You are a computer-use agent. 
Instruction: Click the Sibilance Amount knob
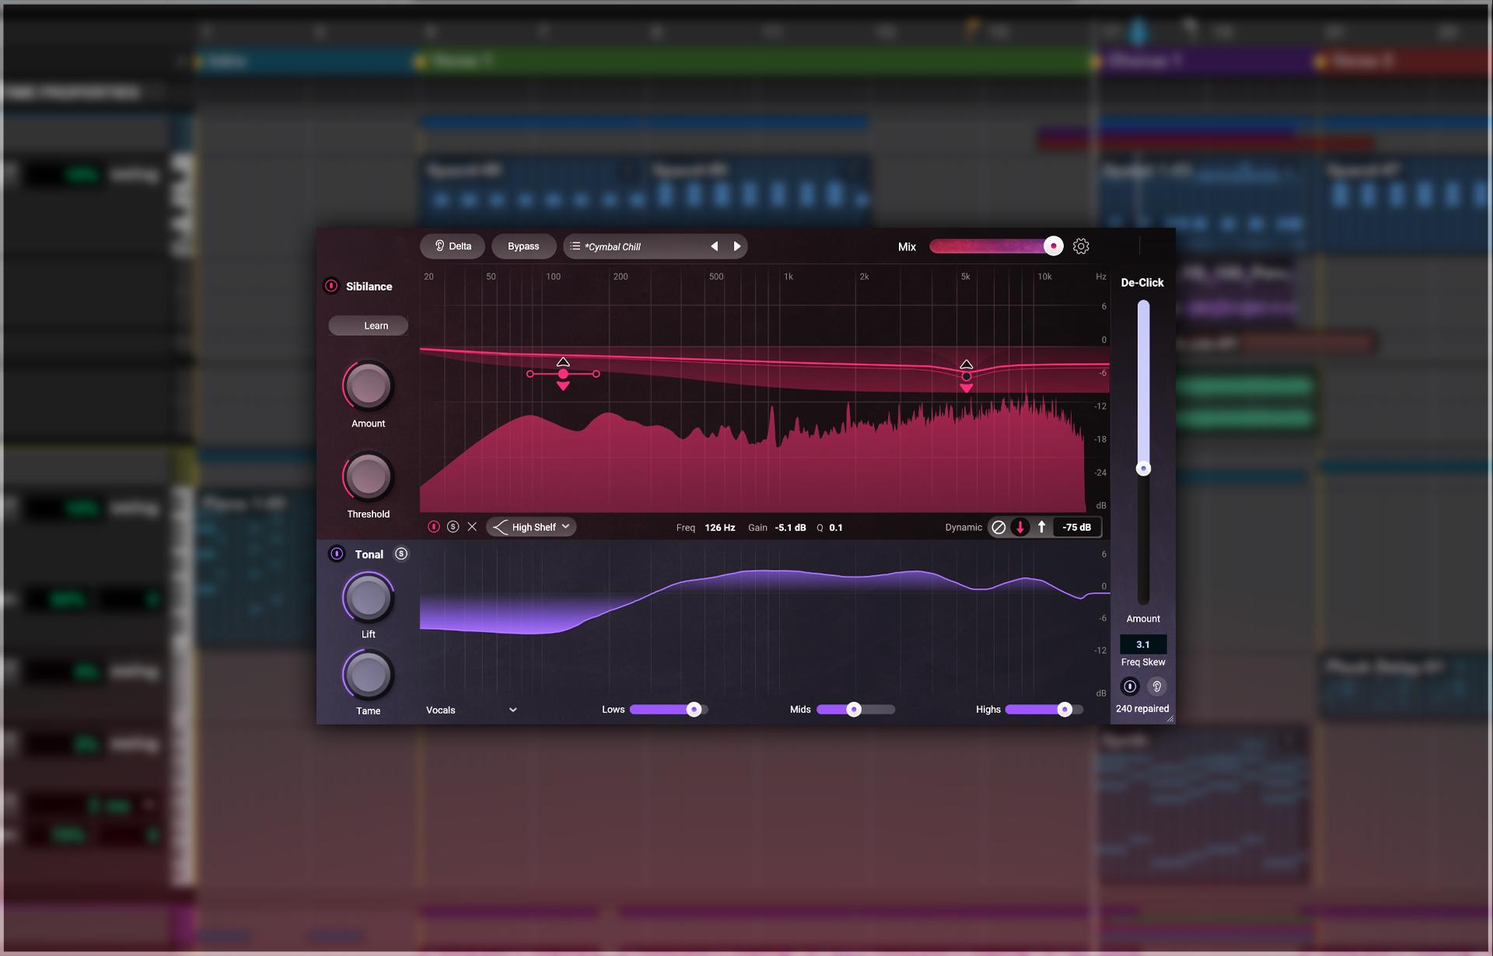[369, 386]
